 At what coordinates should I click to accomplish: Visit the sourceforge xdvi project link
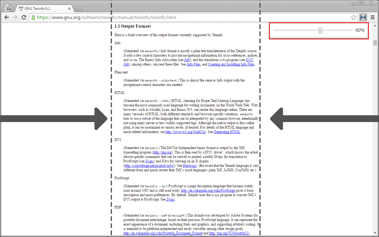149,166
